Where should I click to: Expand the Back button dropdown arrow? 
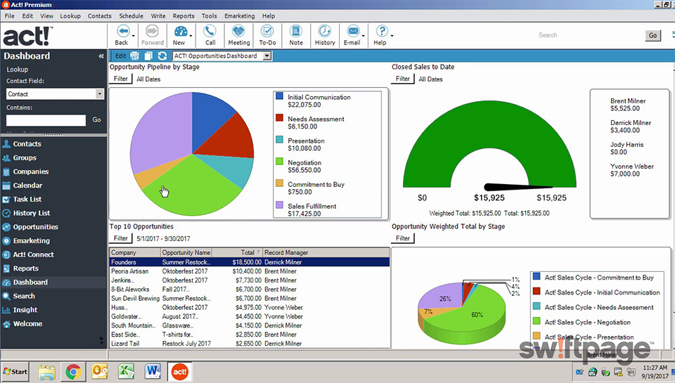(134, 36)
